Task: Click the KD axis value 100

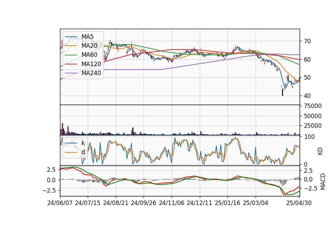Action: point(309,137)
